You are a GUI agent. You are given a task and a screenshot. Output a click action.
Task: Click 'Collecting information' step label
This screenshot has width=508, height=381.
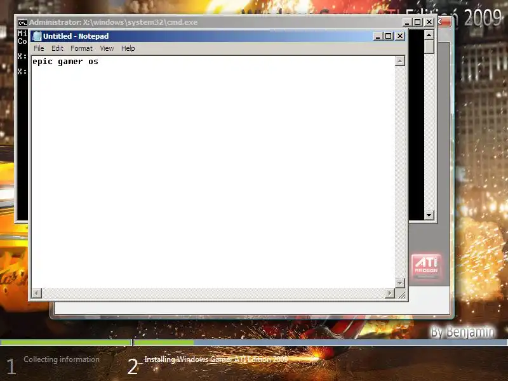62,359
